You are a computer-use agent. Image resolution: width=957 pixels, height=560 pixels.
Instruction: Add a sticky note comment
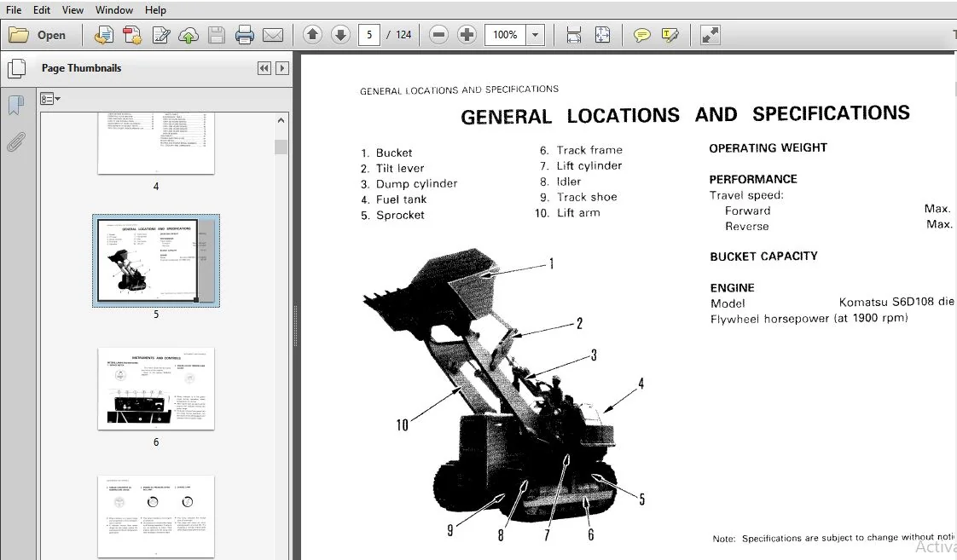[641, 35]
